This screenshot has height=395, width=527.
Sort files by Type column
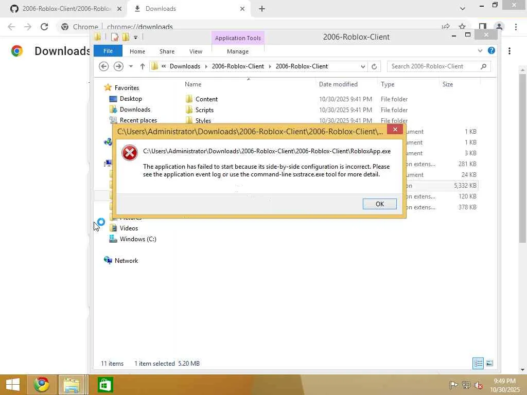coord(388,84)
